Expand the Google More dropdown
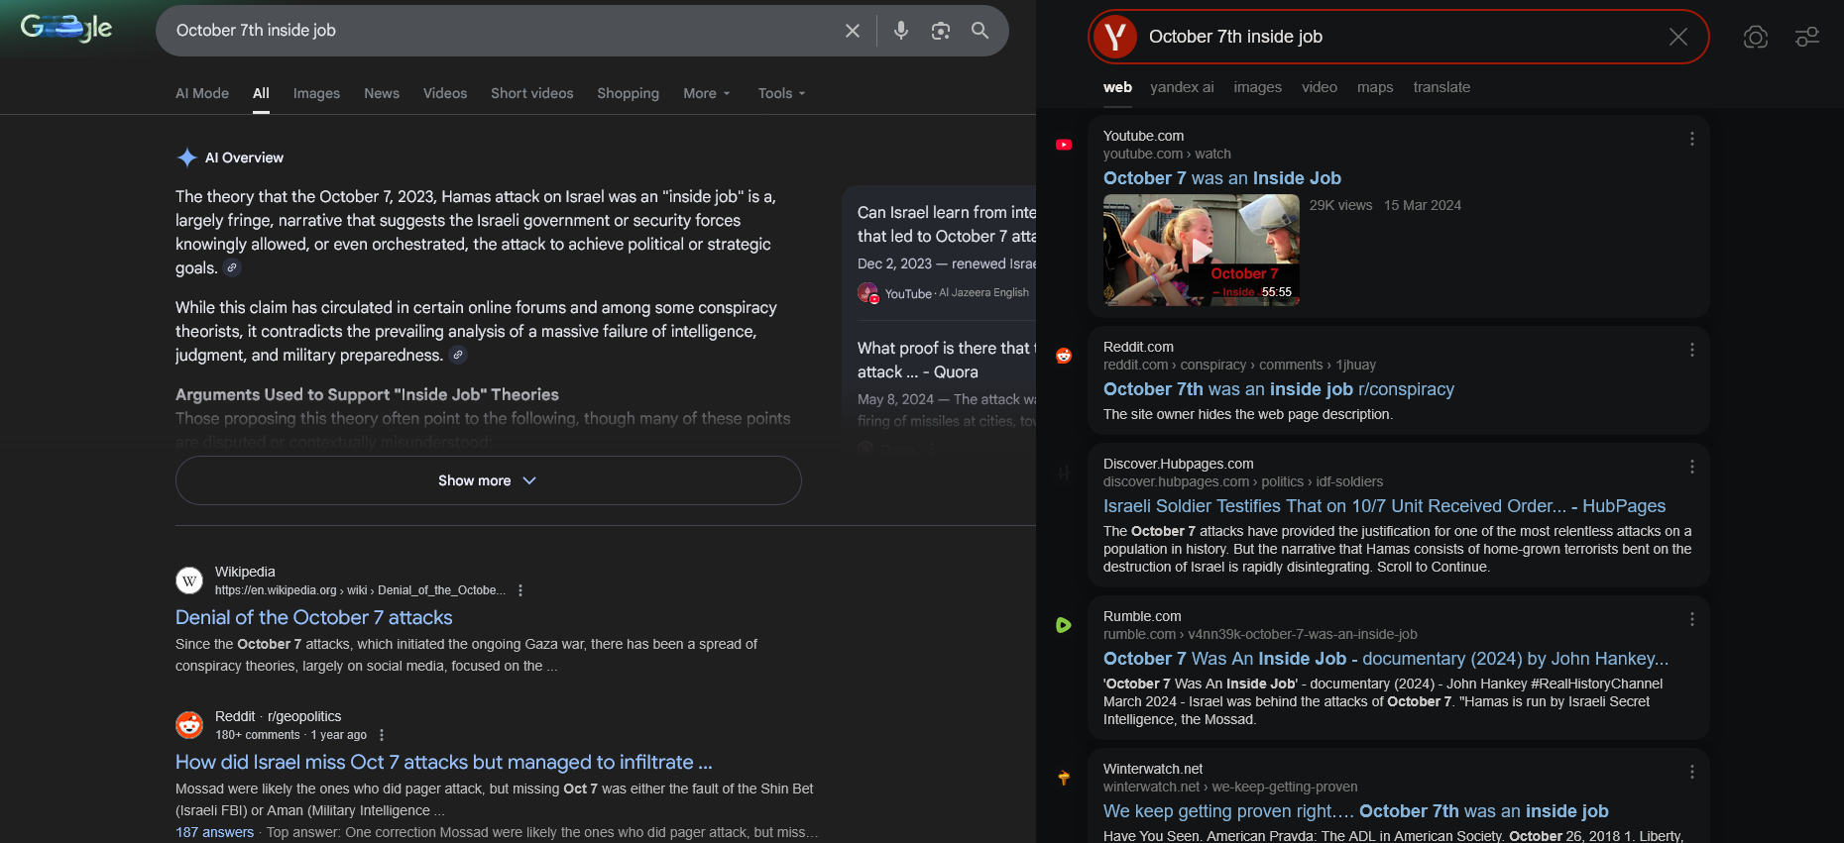This screenshot has width=1844, height=843. pyautogui.click(x=706, y=93)
